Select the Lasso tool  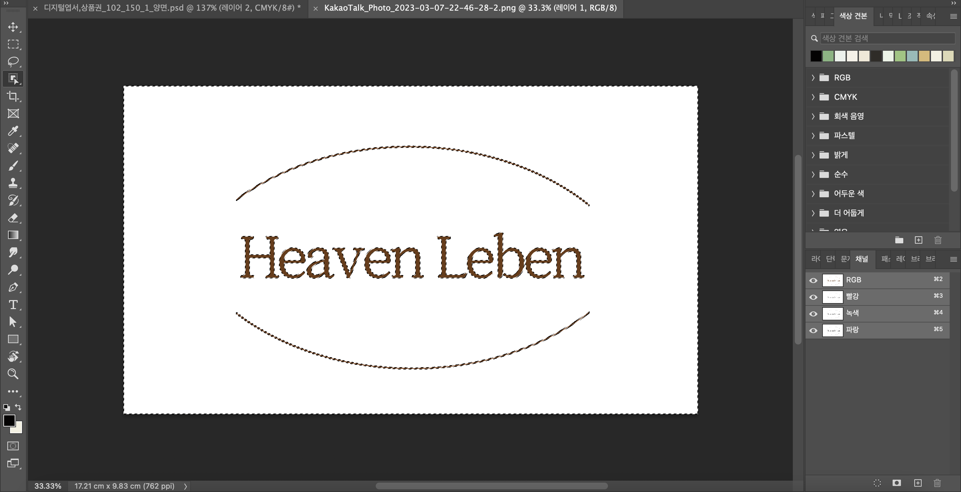click(13, 61)
